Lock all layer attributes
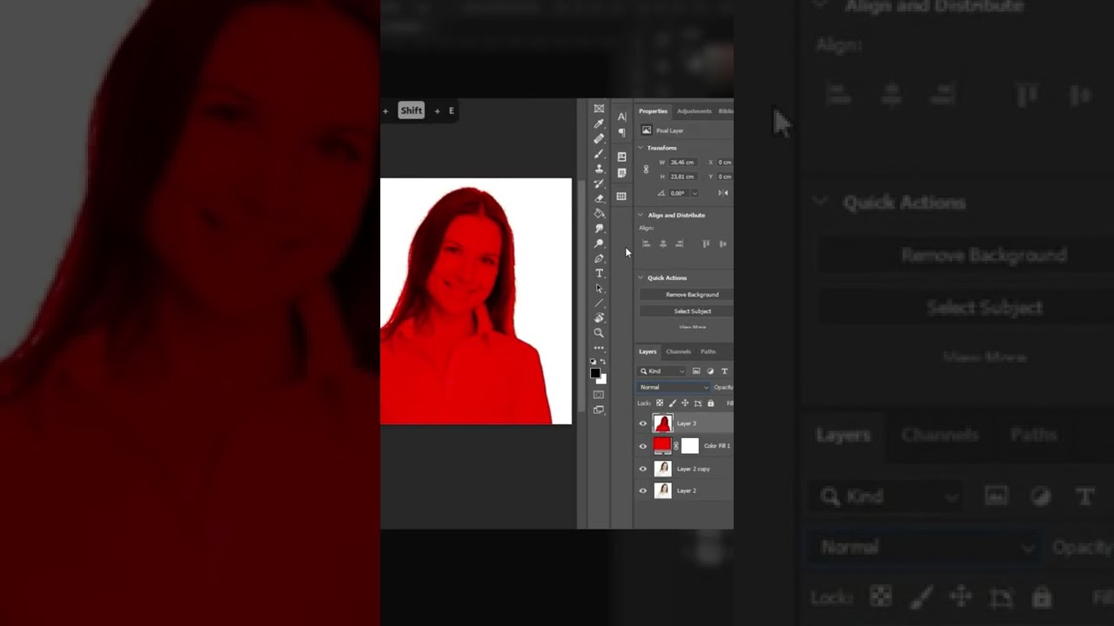 tap(711, 403)
